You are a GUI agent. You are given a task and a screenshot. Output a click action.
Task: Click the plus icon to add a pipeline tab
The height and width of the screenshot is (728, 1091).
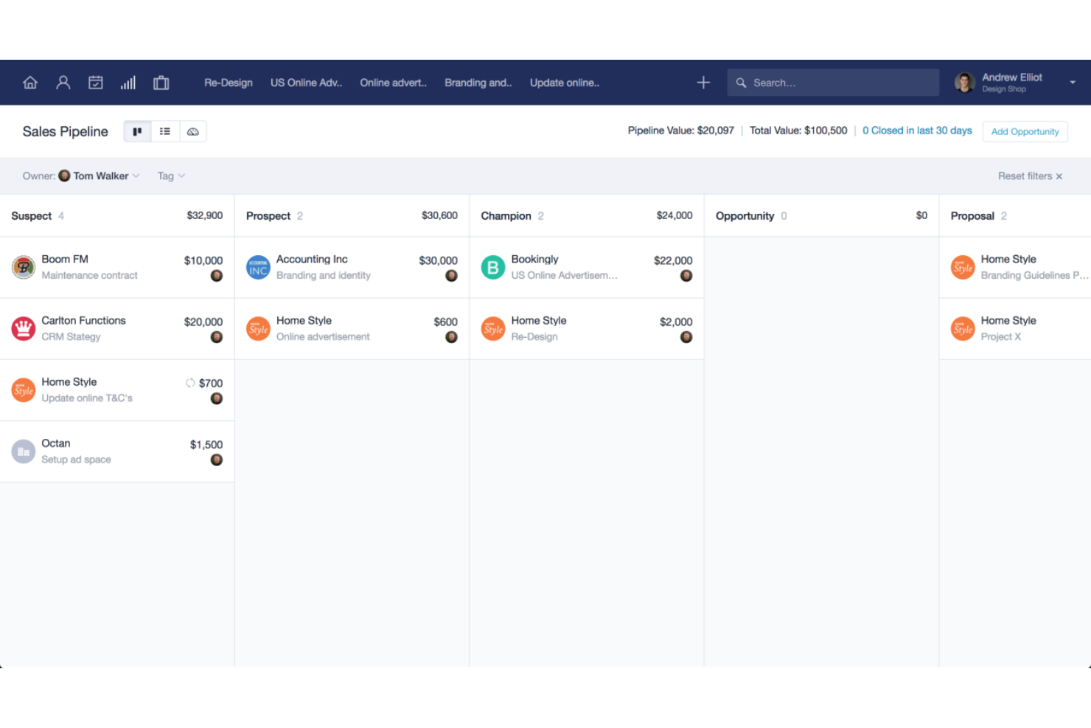(x=703, y=82)
